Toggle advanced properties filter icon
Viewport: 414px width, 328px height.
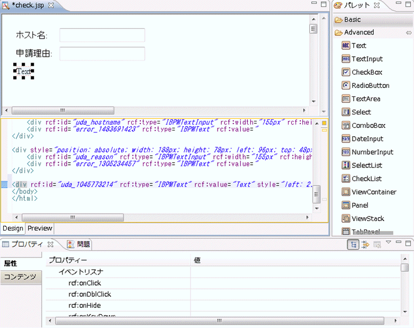pyautogui.click(x=365, y=244)
